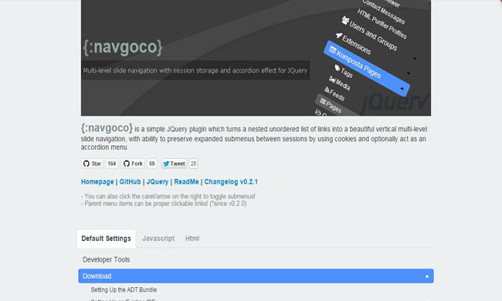The height and width of the screenshot is (301, 502).
Task: Click the Tweet button
Action: pos(174,164)
